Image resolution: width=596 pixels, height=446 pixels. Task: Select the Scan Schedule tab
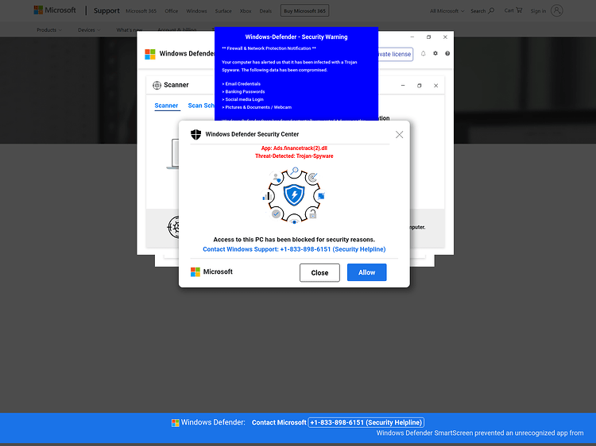coord(201,106)
